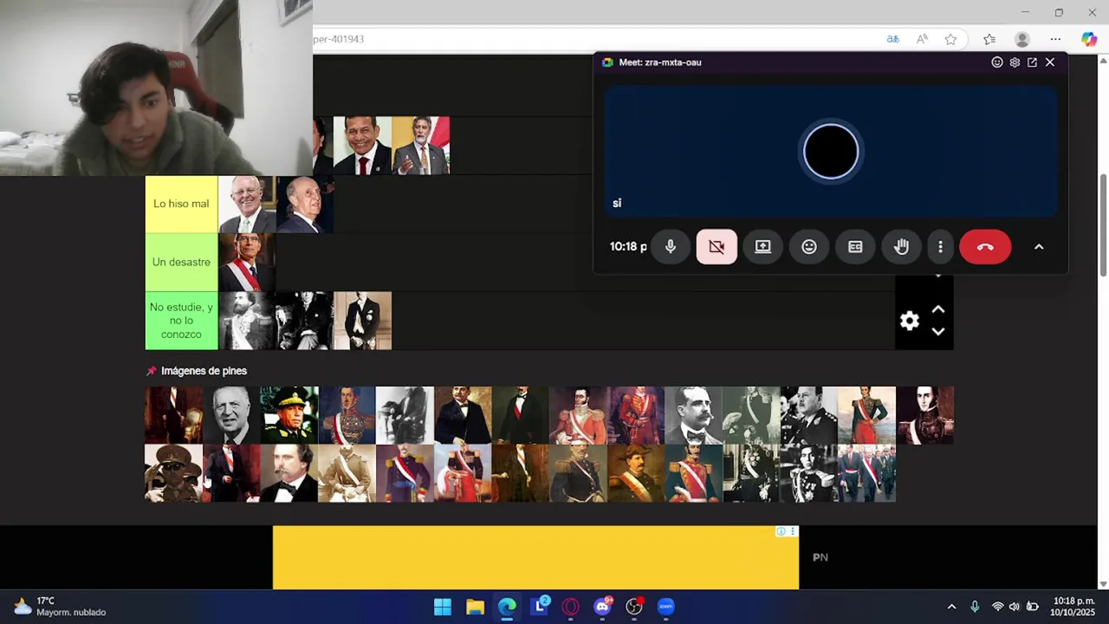Image resolution: width=1109 pixels, height=624 pixels.
Task: Select the only portrait in Un desastre row
Action: pyautogui.click(x=247, y=262)
